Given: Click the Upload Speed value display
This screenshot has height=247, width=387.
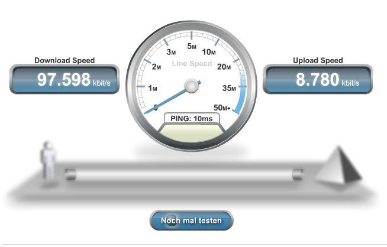Looking at the screenshot, I should 318,79.
